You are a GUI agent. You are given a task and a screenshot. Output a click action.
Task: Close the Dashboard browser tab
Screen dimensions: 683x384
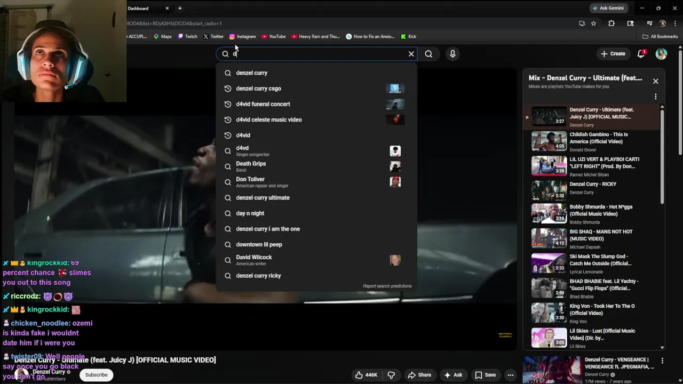pyautogui.click(x=167, y=9)
